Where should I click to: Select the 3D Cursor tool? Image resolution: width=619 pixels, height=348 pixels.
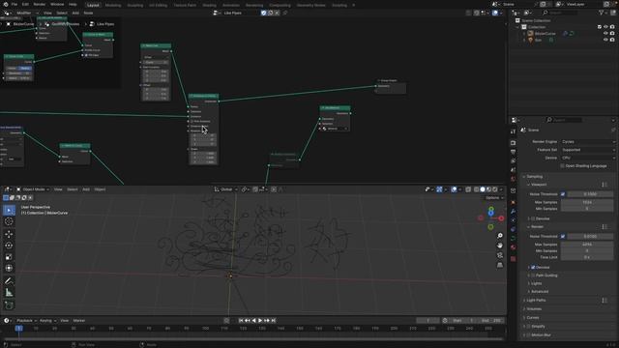9,221
